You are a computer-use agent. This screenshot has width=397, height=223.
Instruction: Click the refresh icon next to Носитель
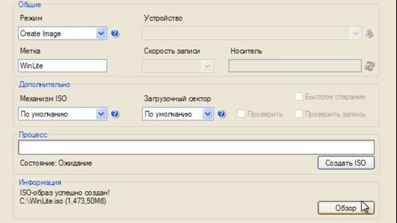point(370,66)
